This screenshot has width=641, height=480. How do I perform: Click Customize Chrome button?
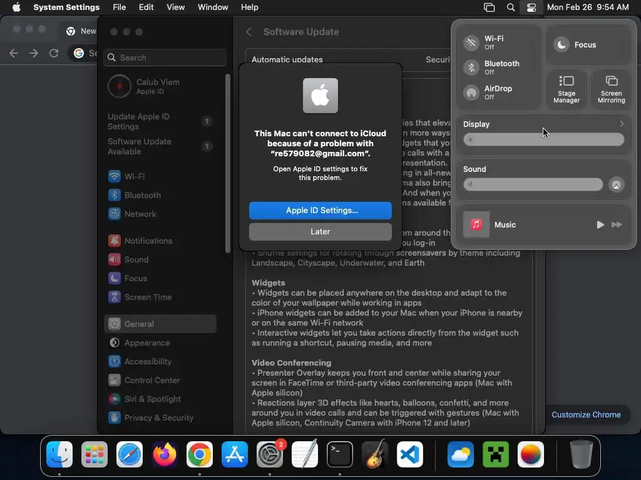(x=586, y=415)
